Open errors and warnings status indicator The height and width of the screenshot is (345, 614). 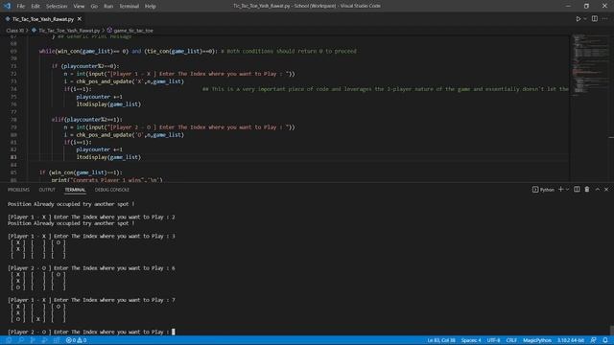(77, 340)
